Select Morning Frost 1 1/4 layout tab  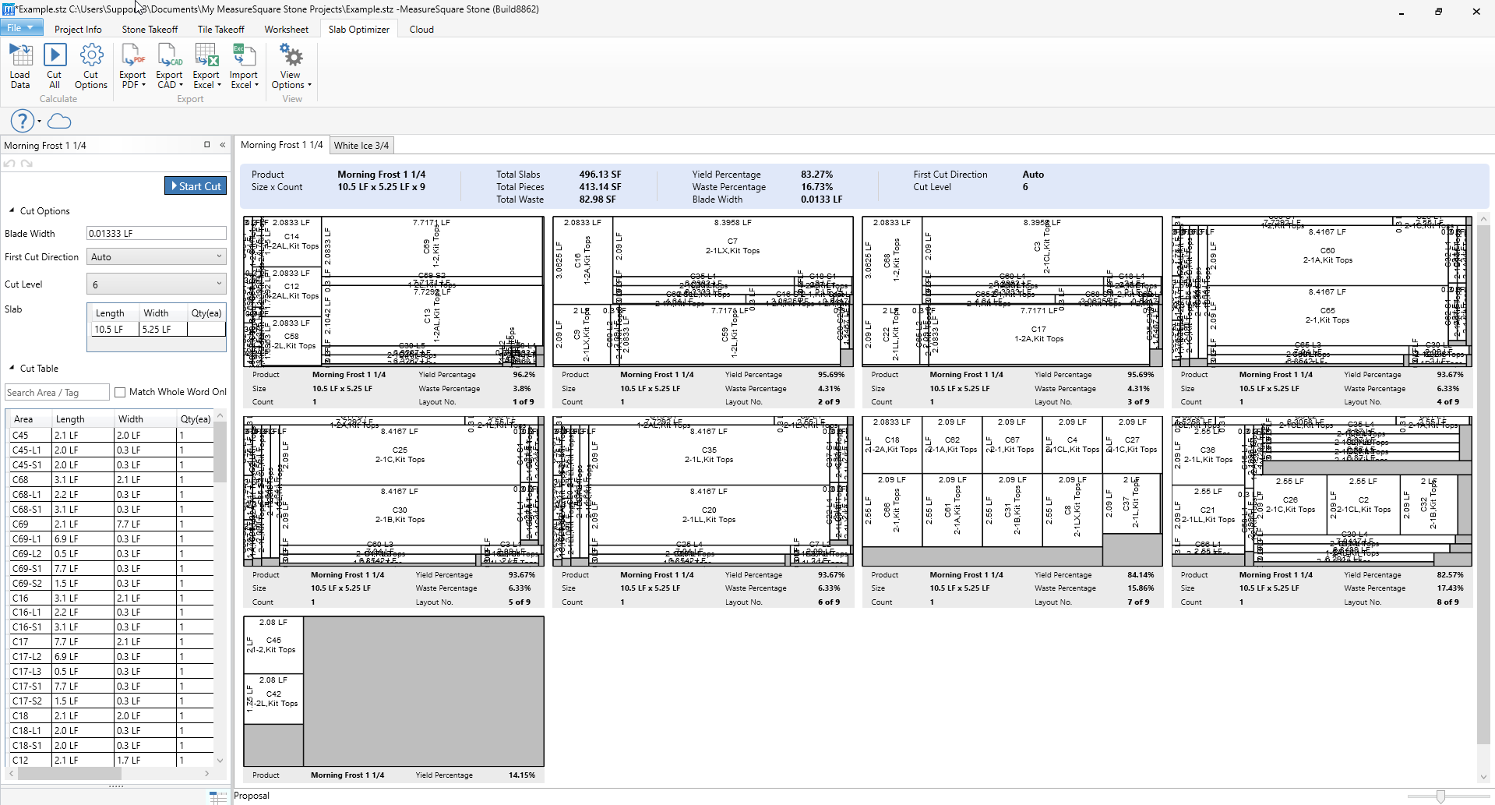tap(282, 145)
